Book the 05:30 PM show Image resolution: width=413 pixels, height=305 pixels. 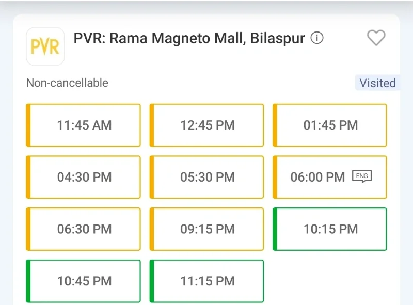point(207,177)
